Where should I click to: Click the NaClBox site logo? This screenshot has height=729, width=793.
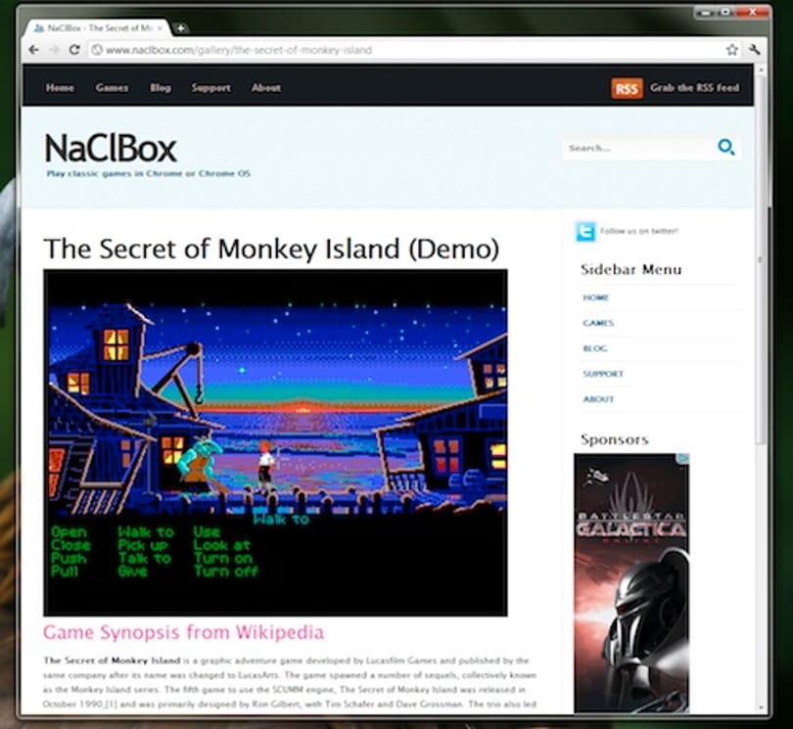click(111, 148)
